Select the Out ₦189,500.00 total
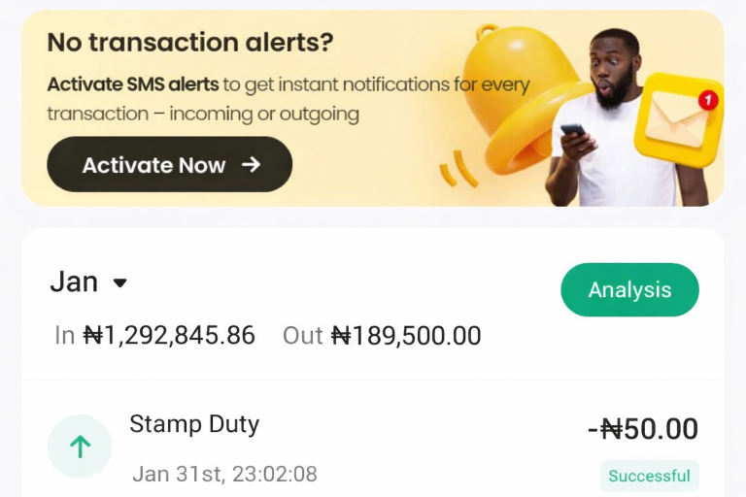 [x=382, y=336]
